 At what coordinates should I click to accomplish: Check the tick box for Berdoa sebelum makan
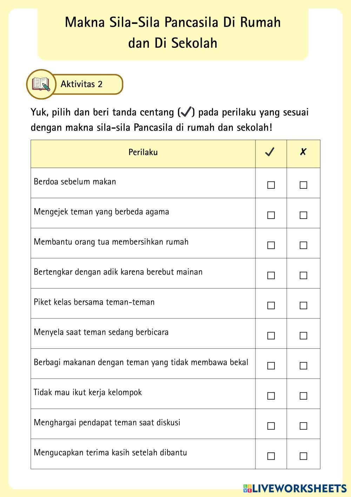[271, 185]
